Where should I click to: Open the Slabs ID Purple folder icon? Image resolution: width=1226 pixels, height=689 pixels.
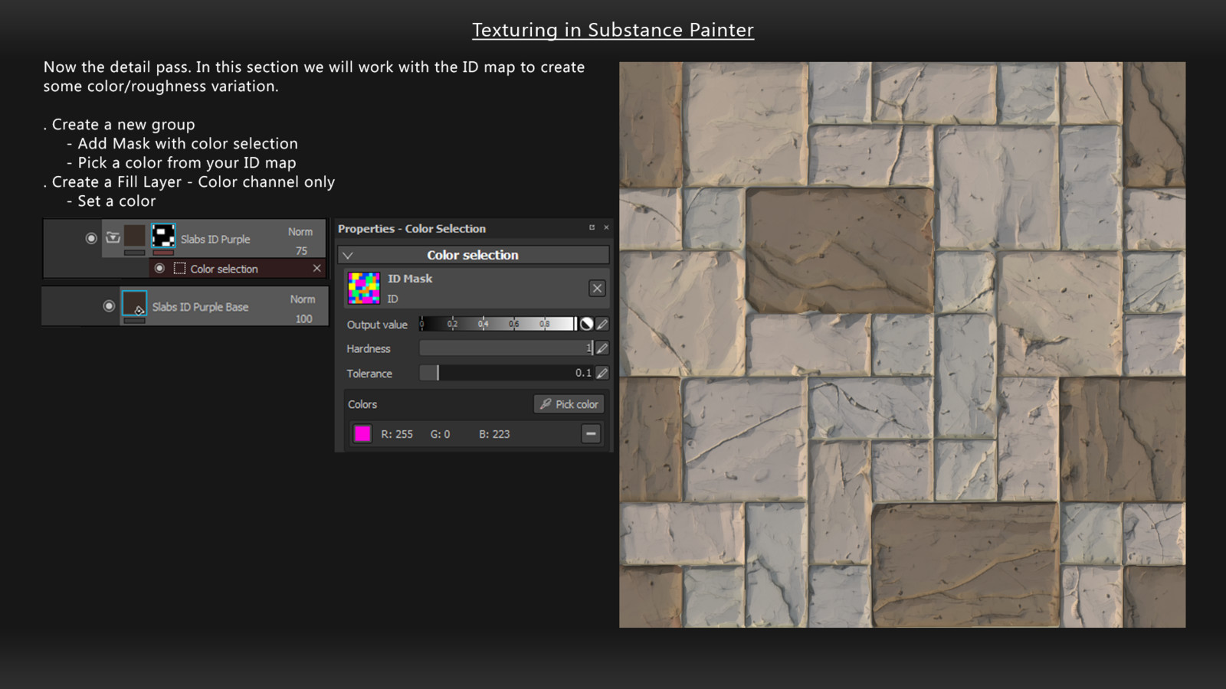pos(113,237)
